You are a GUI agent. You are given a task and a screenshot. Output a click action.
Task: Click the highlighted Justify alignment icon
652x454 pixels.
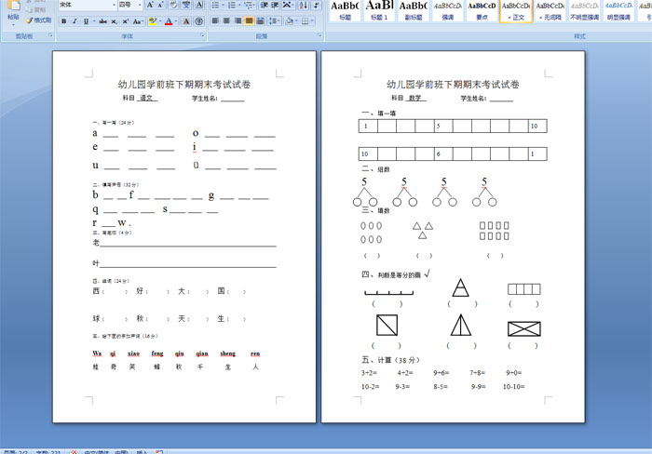[249, 21]
